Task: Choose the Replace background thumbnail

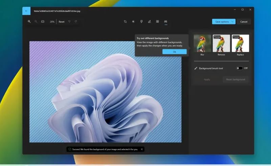Action: pos(241,43)
